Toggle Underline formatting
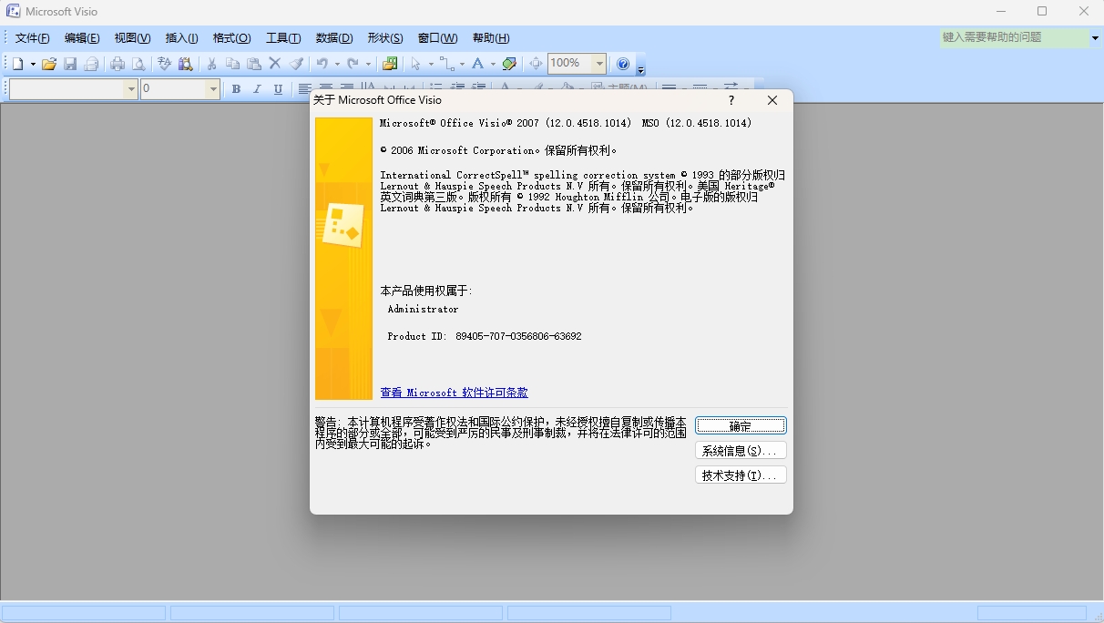Image resolution: width=1104 pixels, height=623 pixels. point(278,89)
